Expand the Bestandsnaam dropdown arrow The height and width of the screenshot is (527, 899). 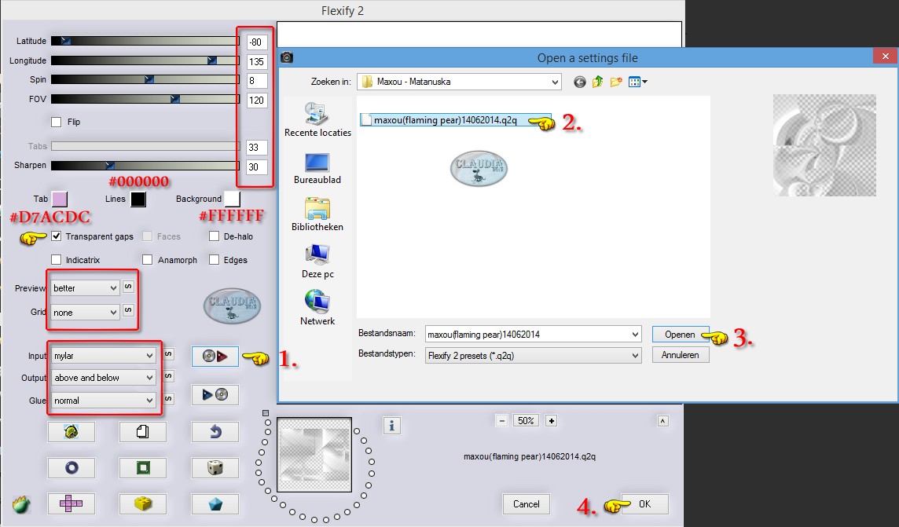[x=635, y=335]
